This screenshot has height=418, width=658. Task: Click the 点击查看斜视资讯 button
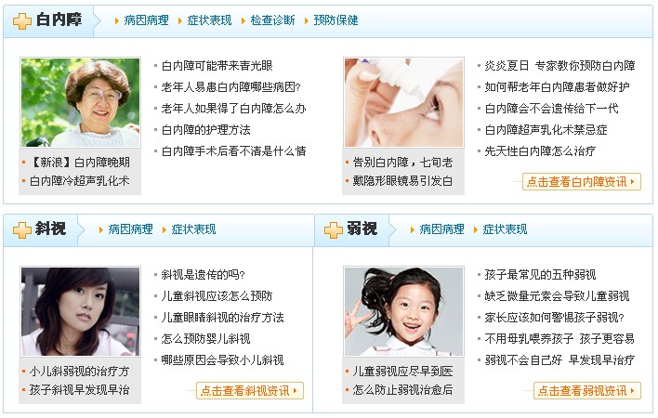pos(250,391)
